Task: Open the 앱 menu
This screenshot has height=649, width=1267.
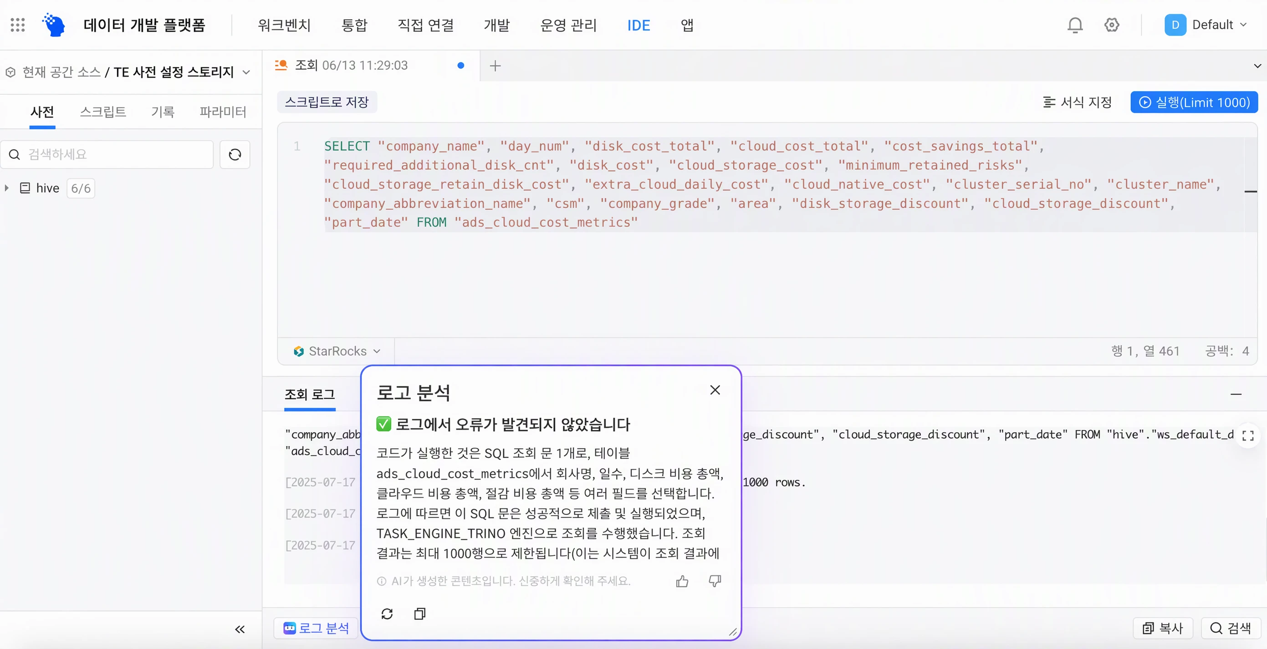Action: pos(687,25)
